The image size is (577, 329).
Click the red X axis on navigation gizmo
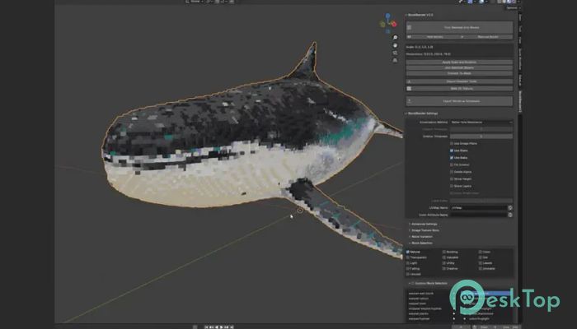(x=394, y=24)
